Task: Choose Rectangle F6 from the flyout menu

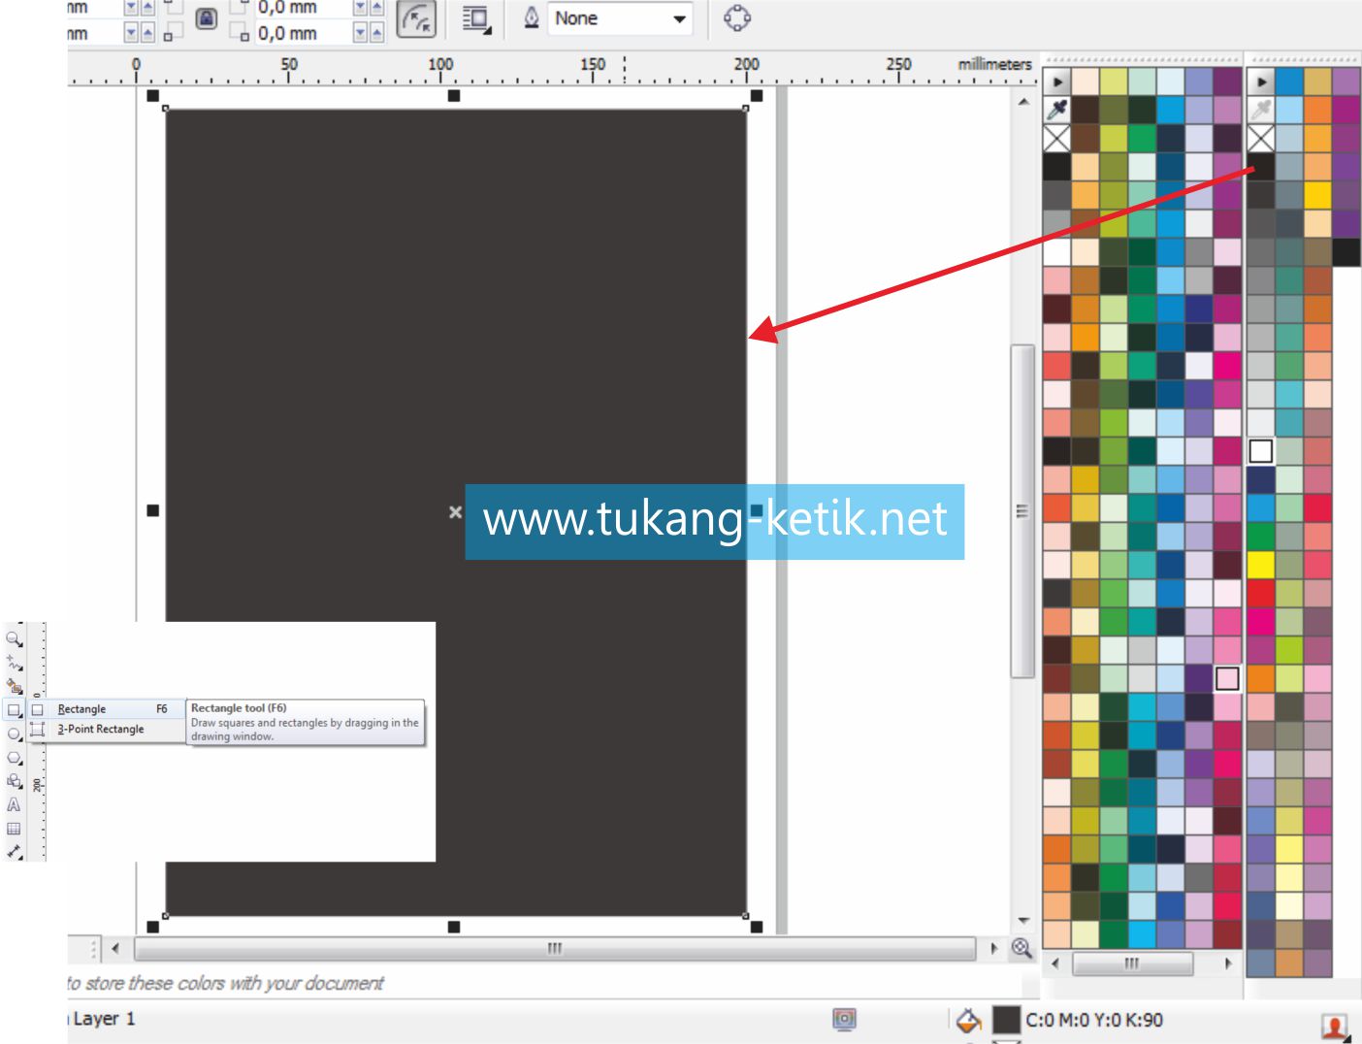Action: [107, 709]
